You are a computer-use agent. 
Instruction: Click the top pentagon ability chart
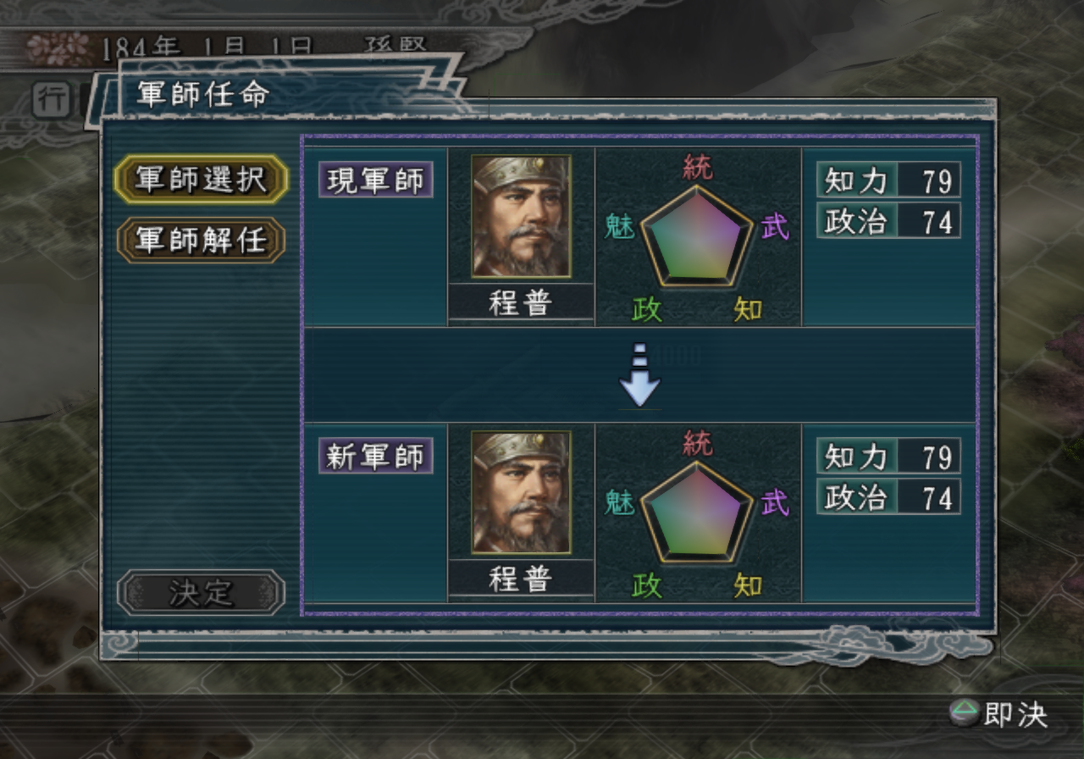pyautogui.click(x=697, y=236)
